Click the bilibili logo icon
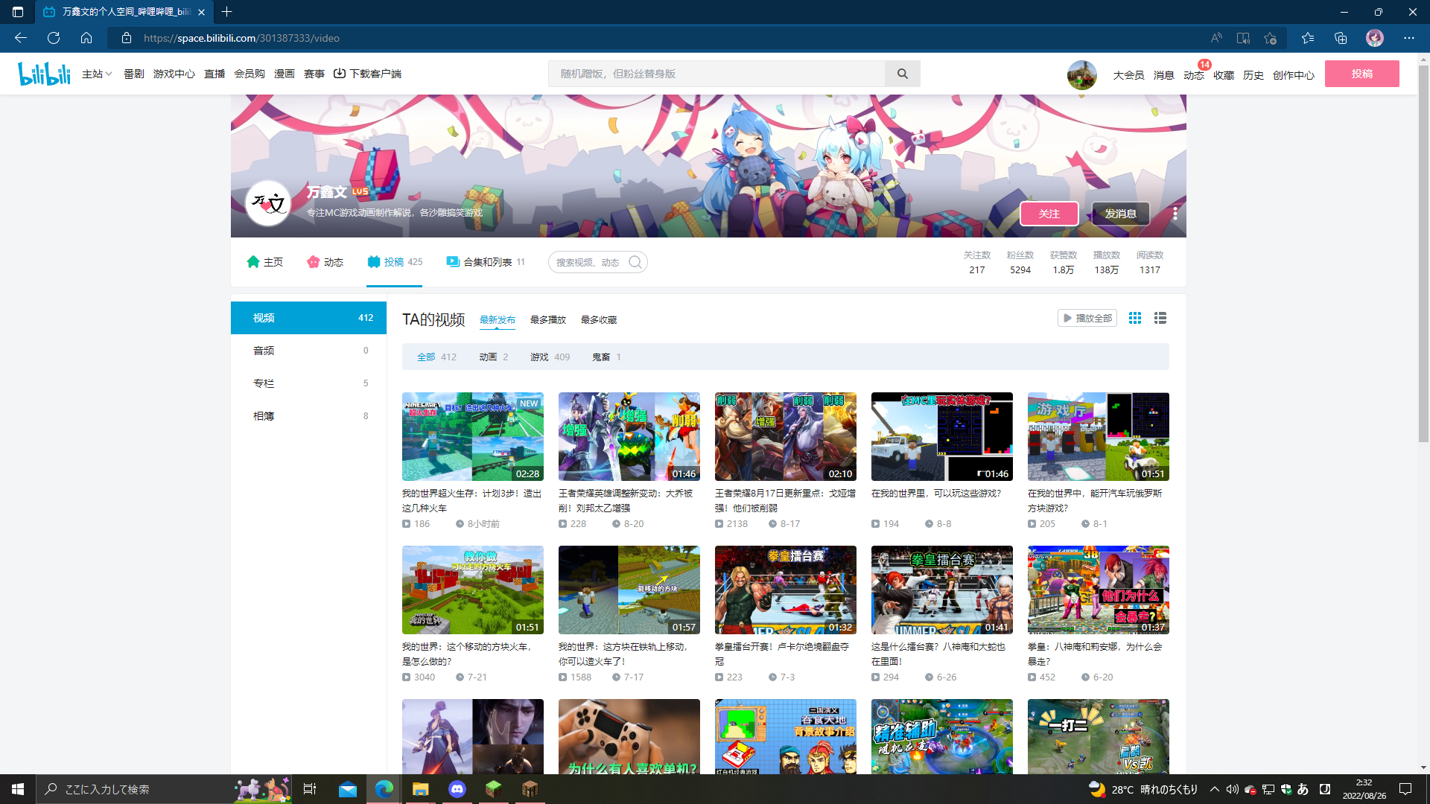This screenshot has height=804, width=1430. [x=44, y=74]
